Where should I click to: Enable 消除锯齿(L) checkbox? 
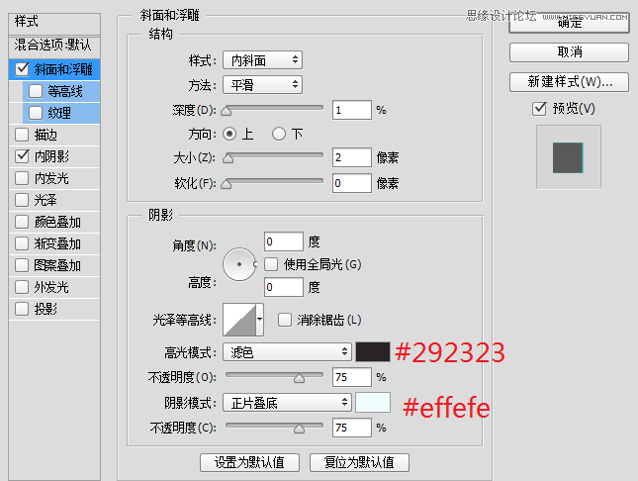pyautogui.click(x=285, y=320)
